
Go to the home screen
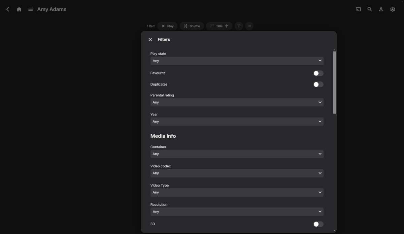[x=19, y=9]
